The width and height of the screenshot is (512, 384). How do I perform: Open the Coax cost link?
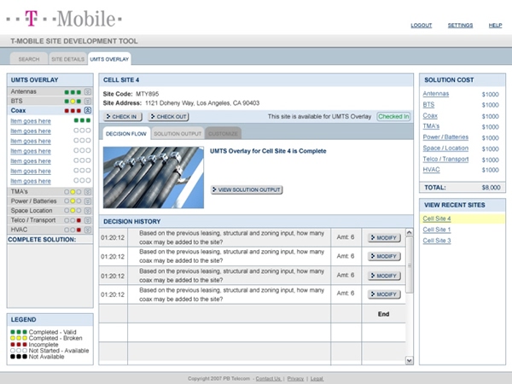(430, 115)
